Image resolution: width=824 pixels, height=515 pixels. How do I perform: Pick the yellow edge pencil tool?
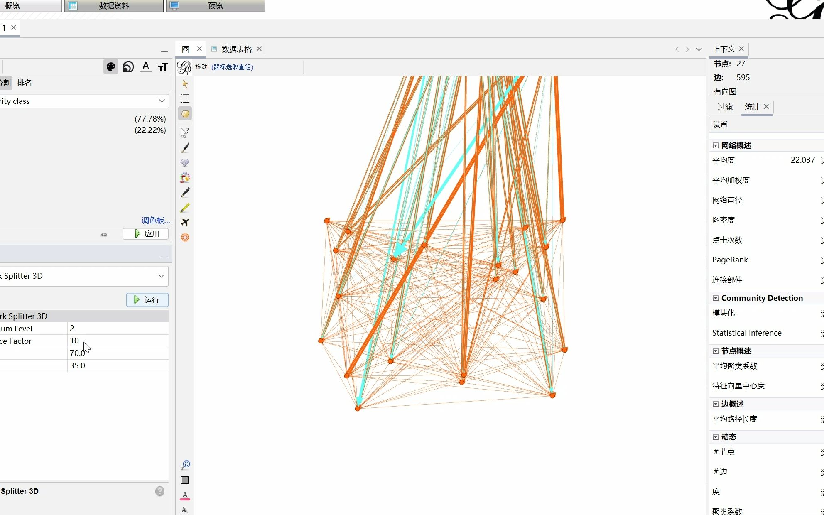point(185,207)
